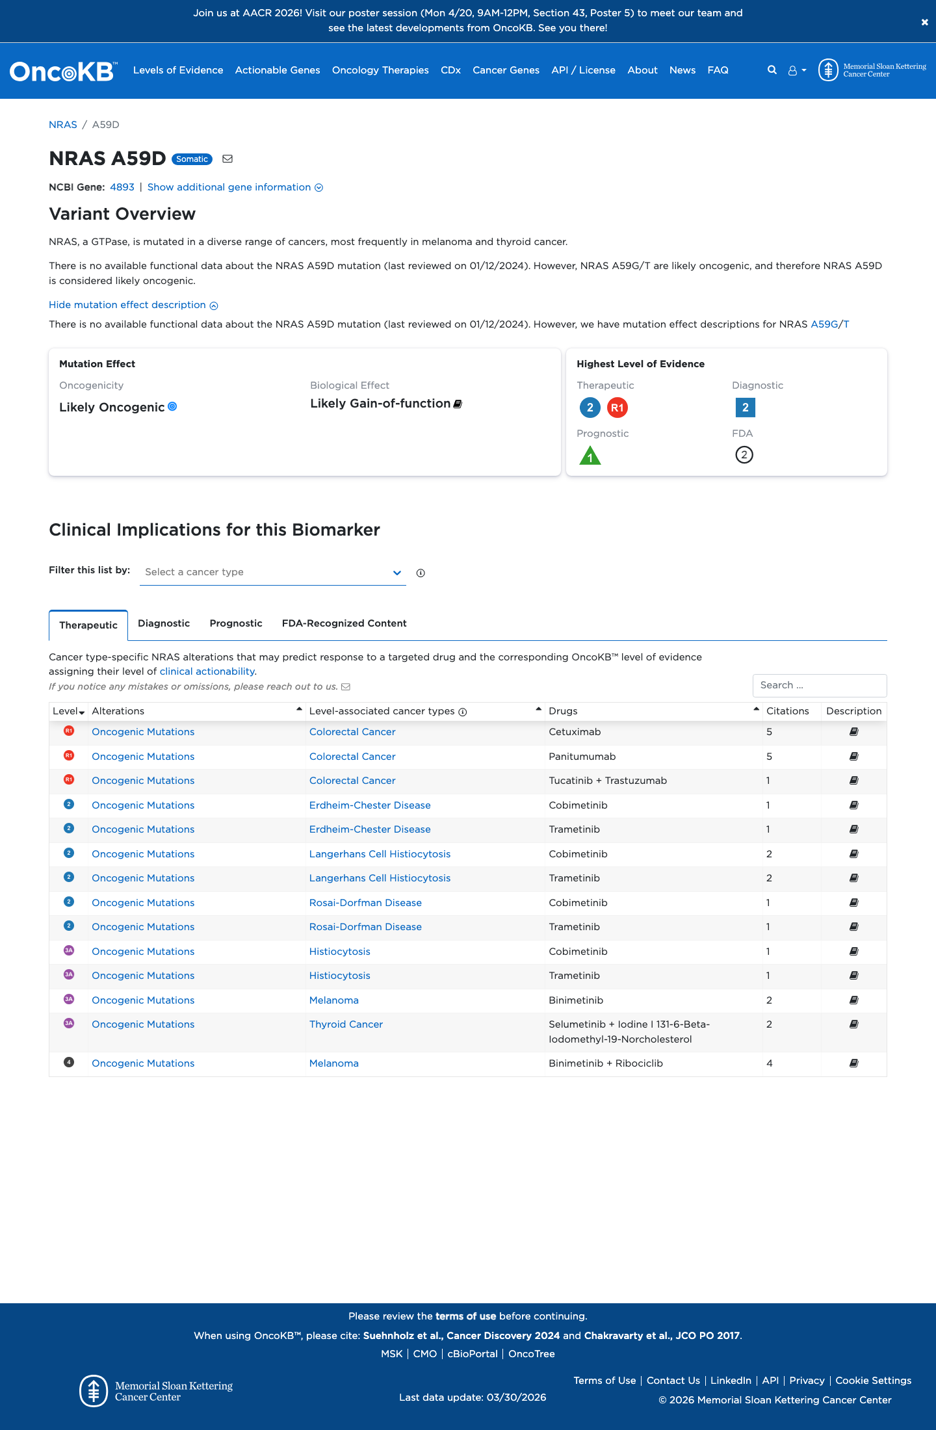Click the info icon beside cancer type filter
The height and width of the screenshot is (1430, 936).
click(421, 573)
